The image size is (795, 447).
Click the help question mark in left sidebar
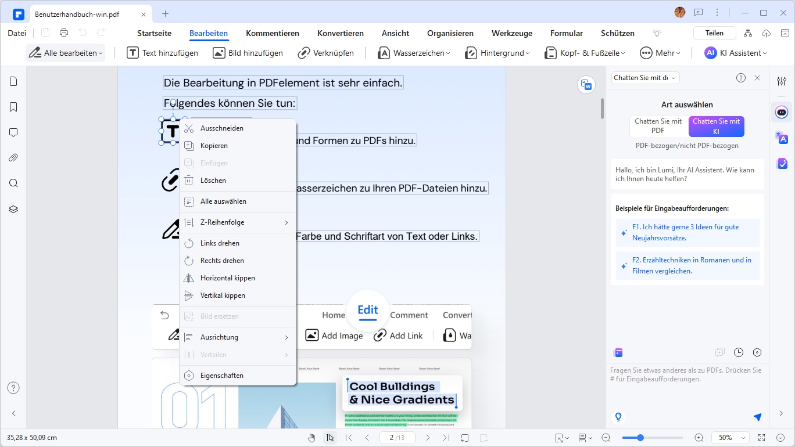click(x=13, y=388)
